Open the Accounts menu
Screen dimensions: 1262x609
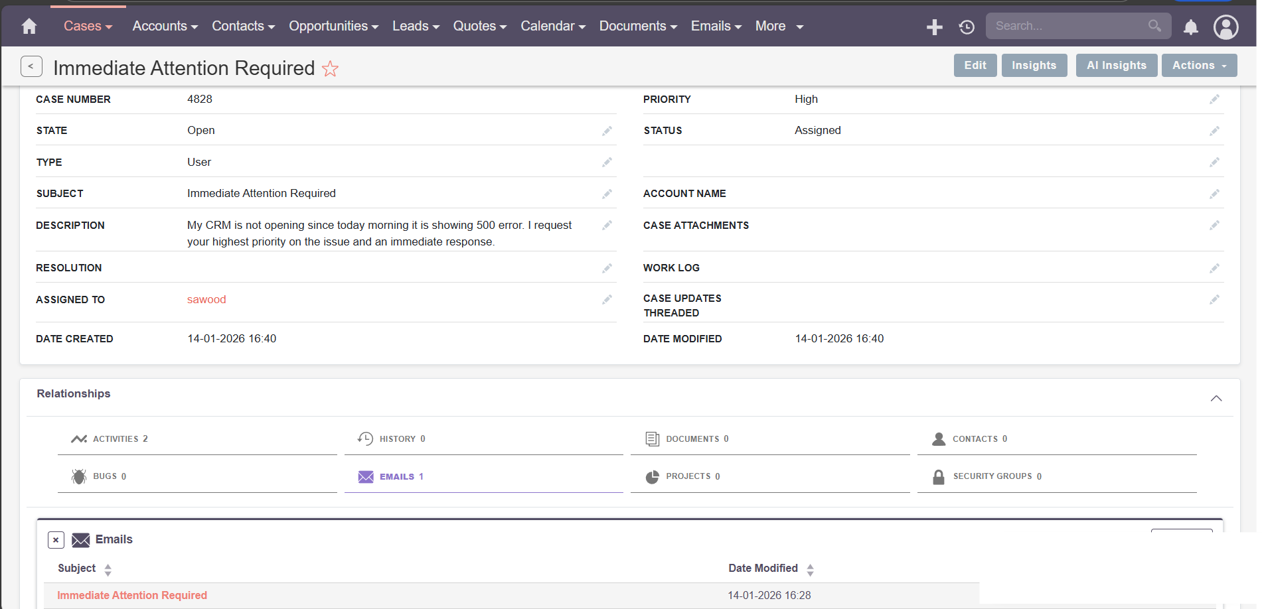tap(165, 27)
